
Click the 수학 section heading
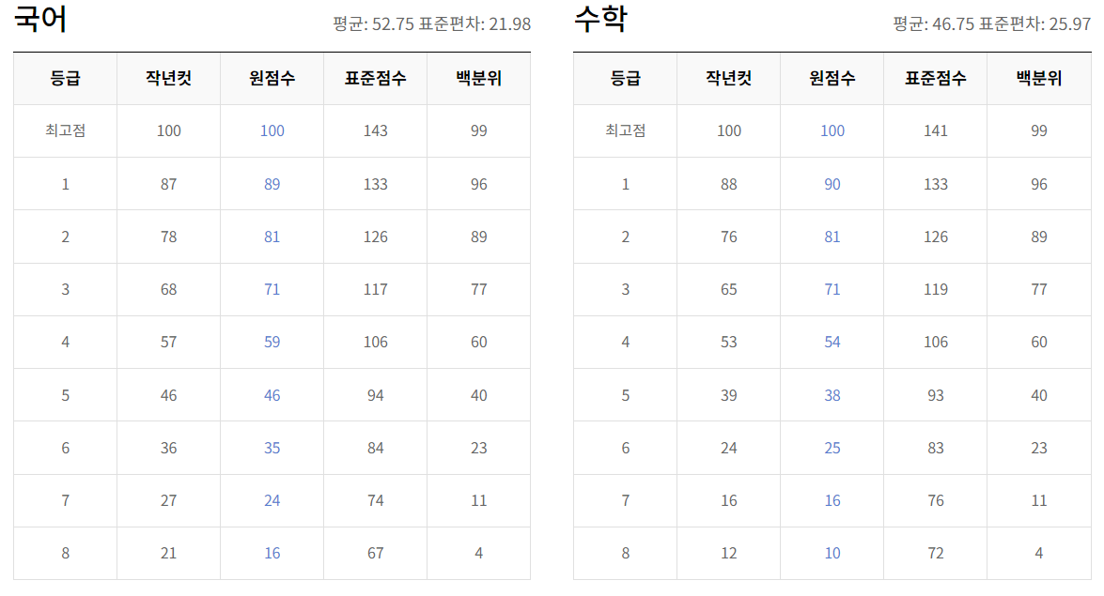[600, 19]
